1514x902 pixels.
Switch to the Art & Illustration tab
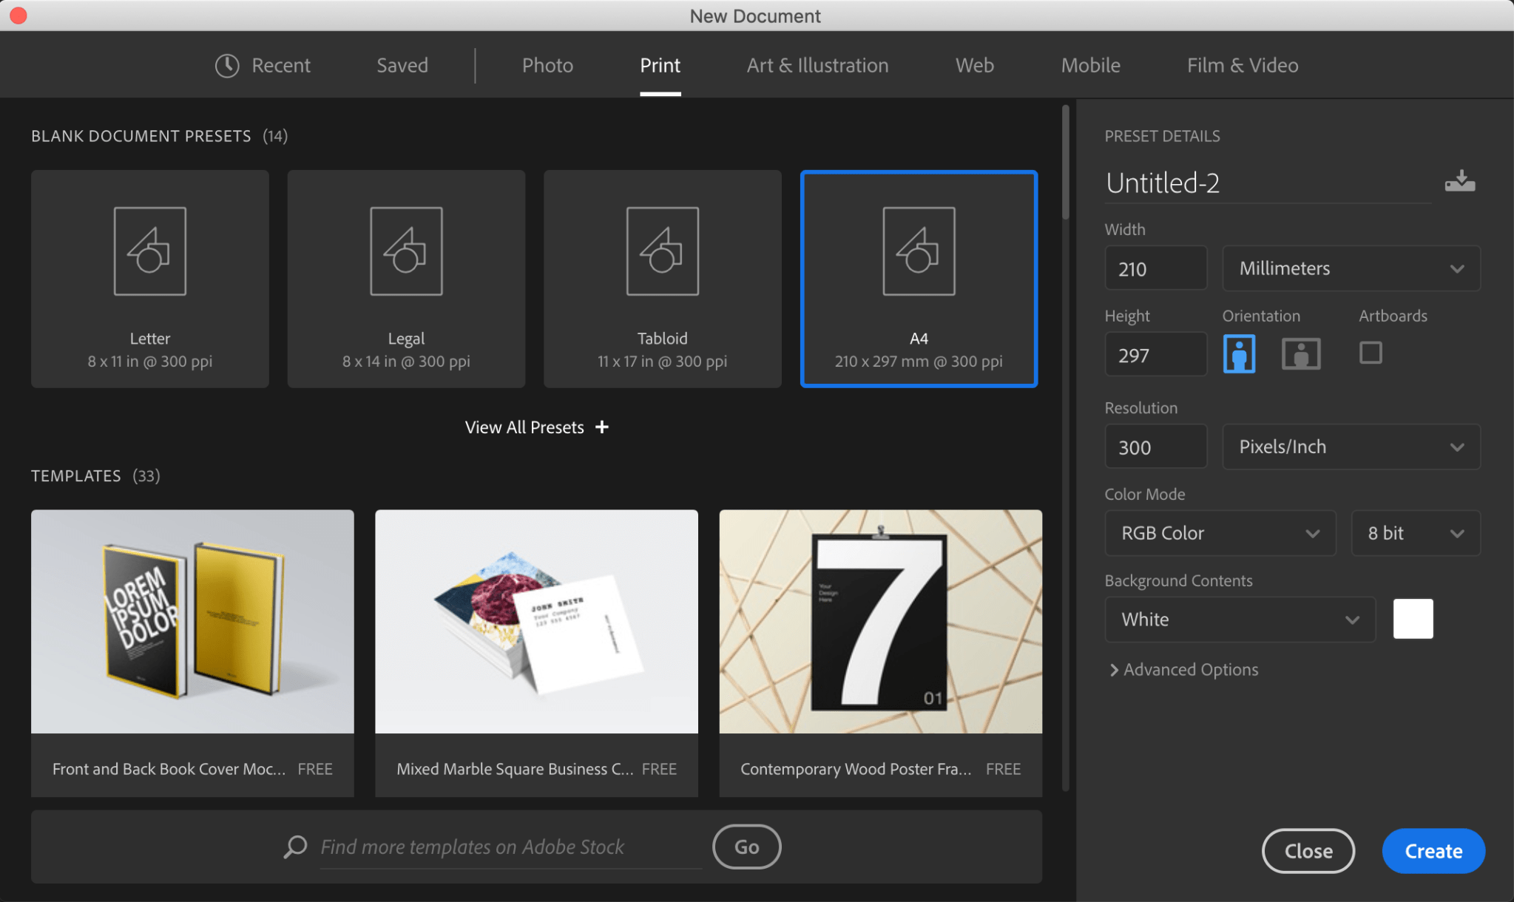click(817, 66)
